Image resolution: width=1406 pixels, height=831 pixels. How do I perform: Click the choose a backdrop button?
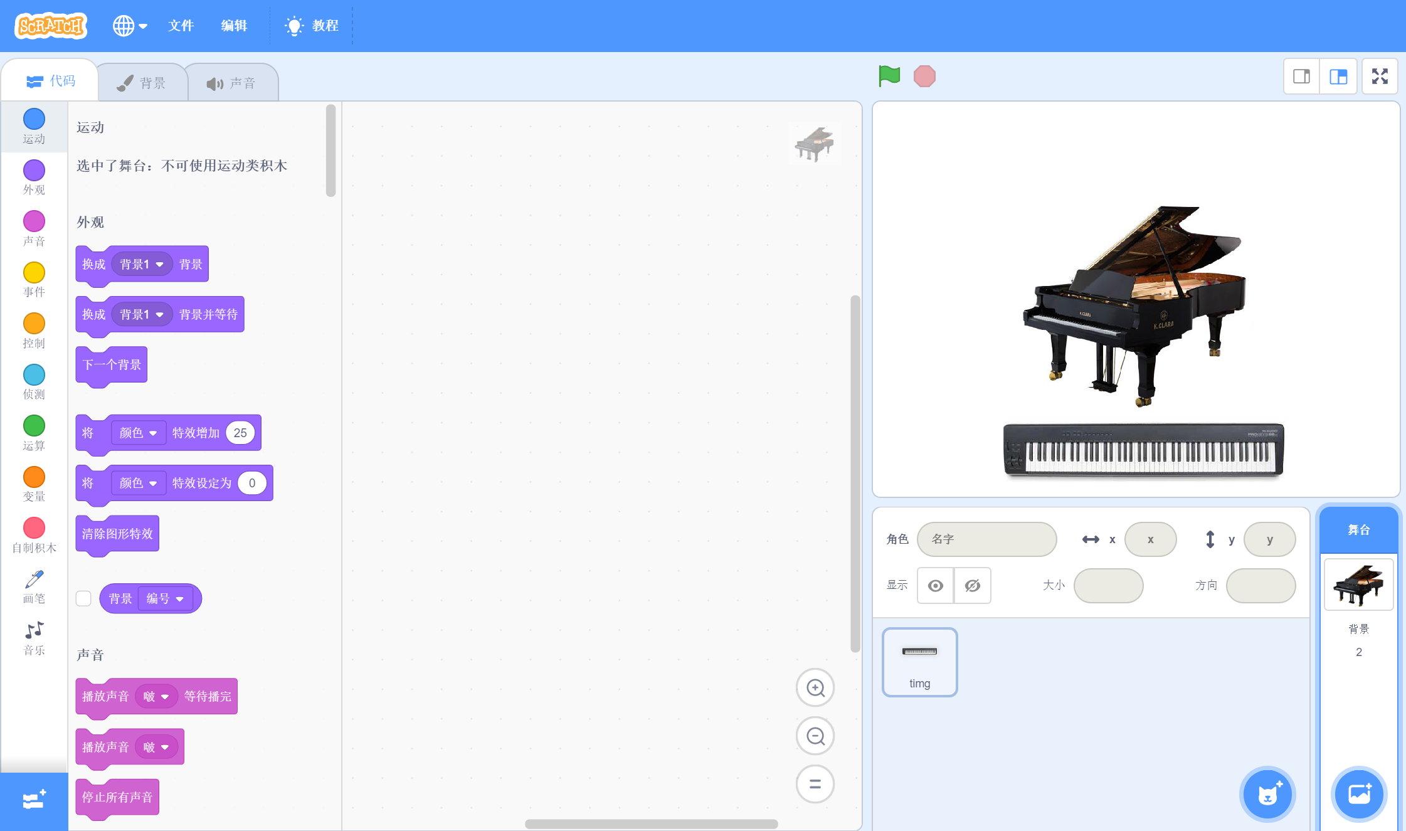[x=1359, y=795]
